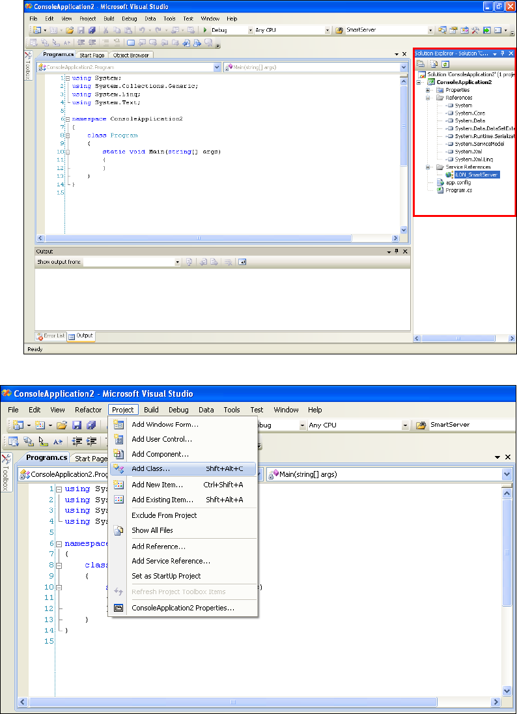Collapse namespace outlining on line 6 in the Solution Explorer window
517x714 pixels.
tap(67, 119)
